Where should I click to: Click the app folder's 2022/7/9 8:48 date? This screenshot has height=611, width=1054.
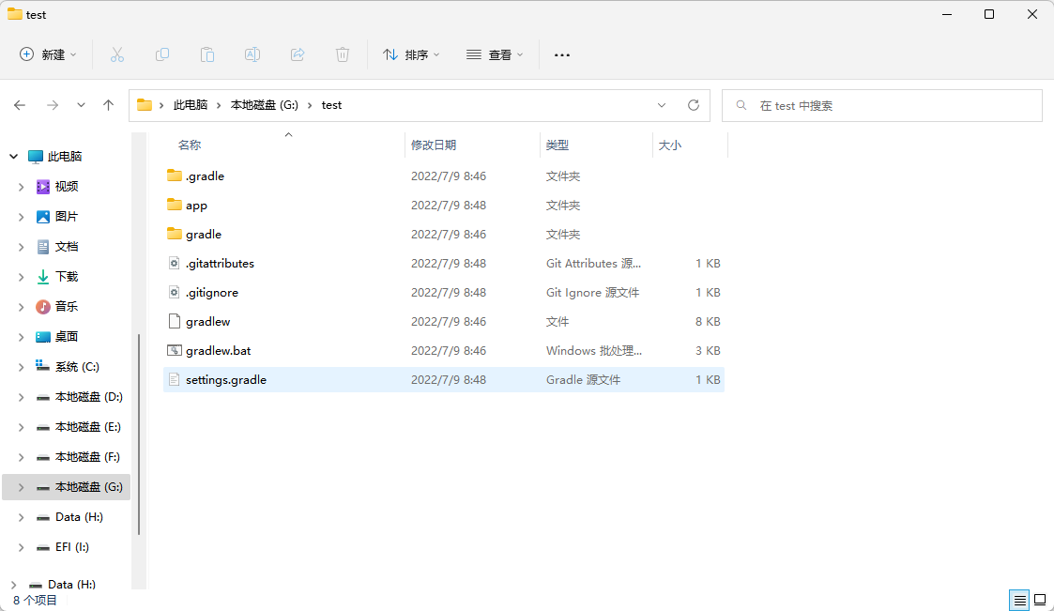[x=449, y=205]
